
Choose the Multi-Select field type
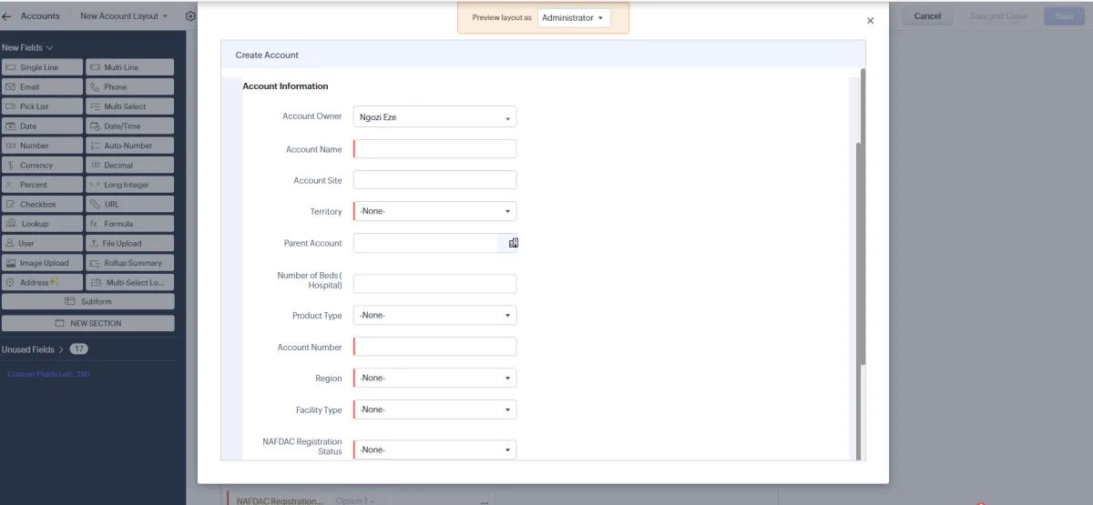click(x=129, y=106)
